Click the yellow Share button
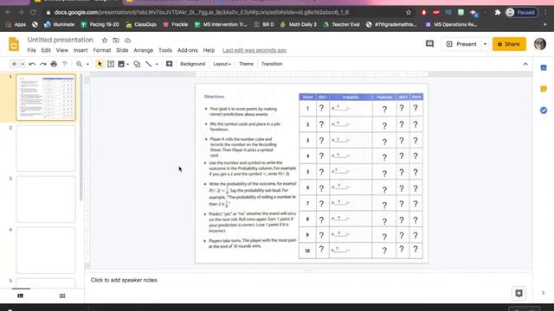Image resolution: width=554 pixels, height=311 pixels. (x=509, y=44)
